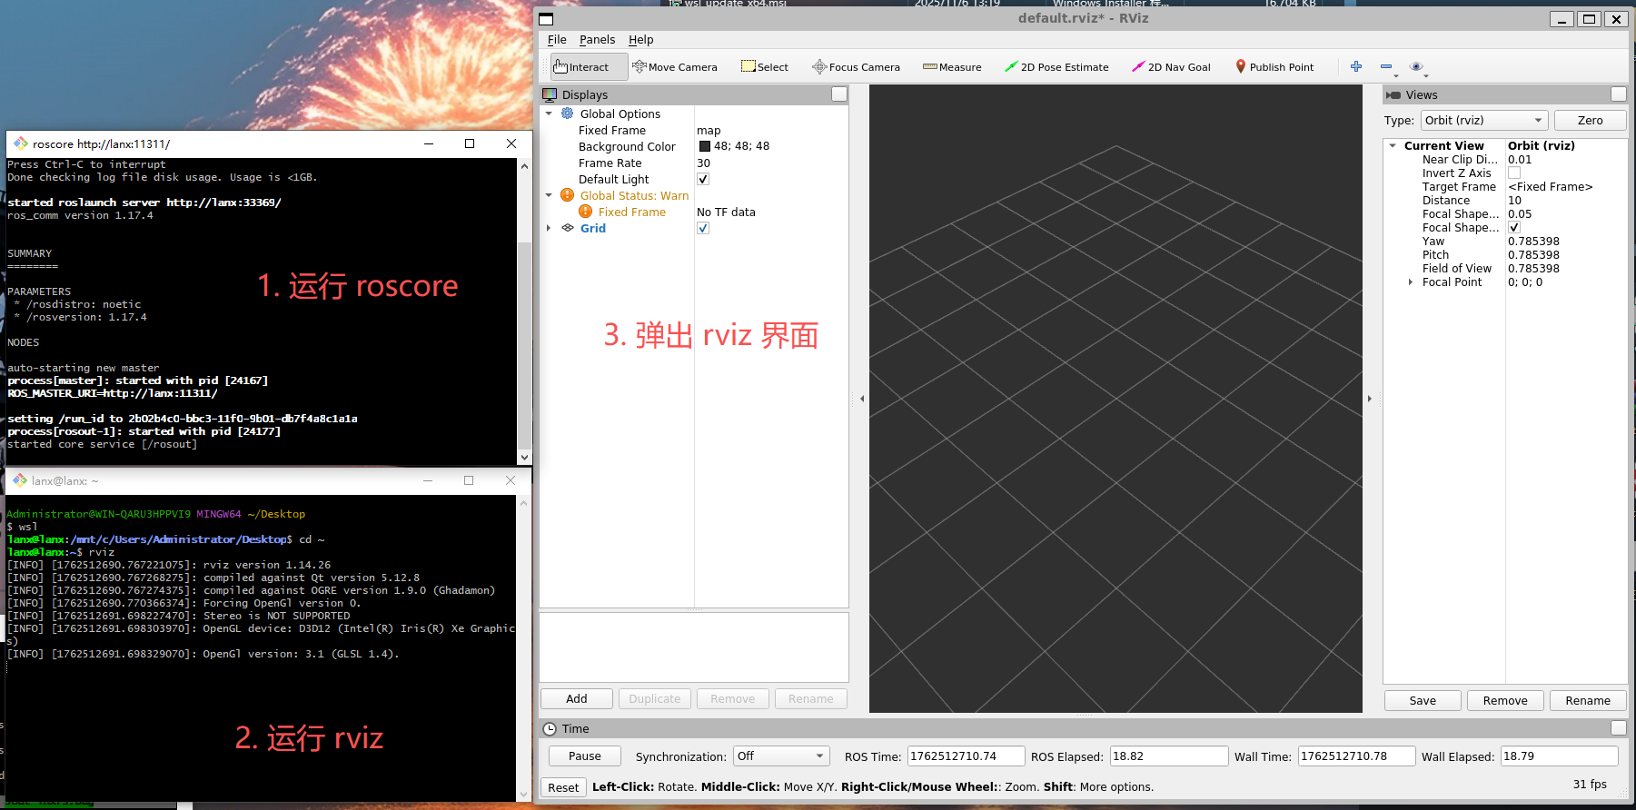Image resolution: width=1636 pixels, height=810 pixels.
Task: Select the 2D Pose Estimate tool
Action: (x=1056, y=67)
